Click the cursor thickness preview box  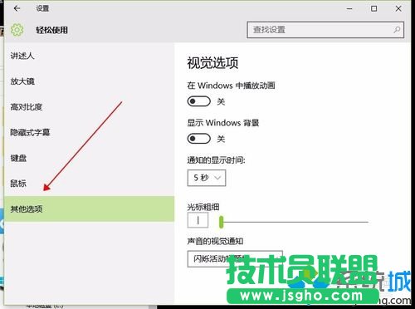(x=198, y=220)
